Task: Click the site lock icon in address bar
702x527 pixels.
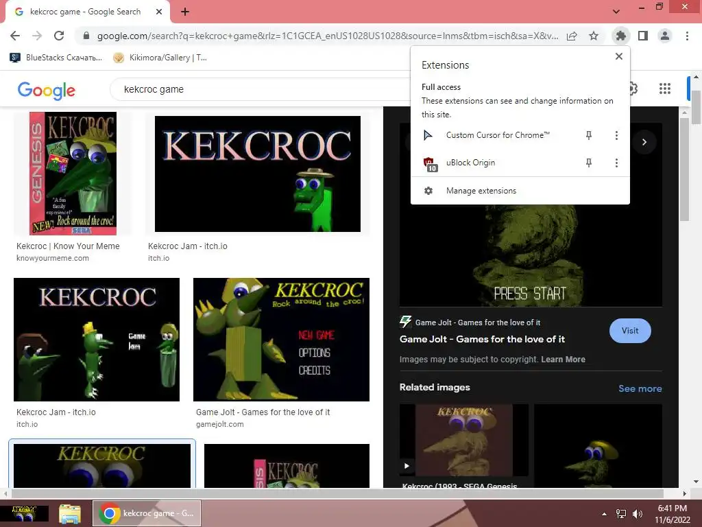Action: [x=86, y=36]
